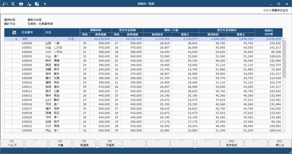Screen dimensions: 292x154
Task: Click the column settings icon beside 社員番号
Action: (x=14, y=33)
